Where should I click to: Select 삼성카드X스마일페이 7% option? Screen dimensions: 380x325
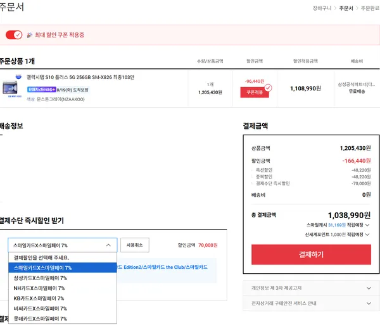point(63,278)
